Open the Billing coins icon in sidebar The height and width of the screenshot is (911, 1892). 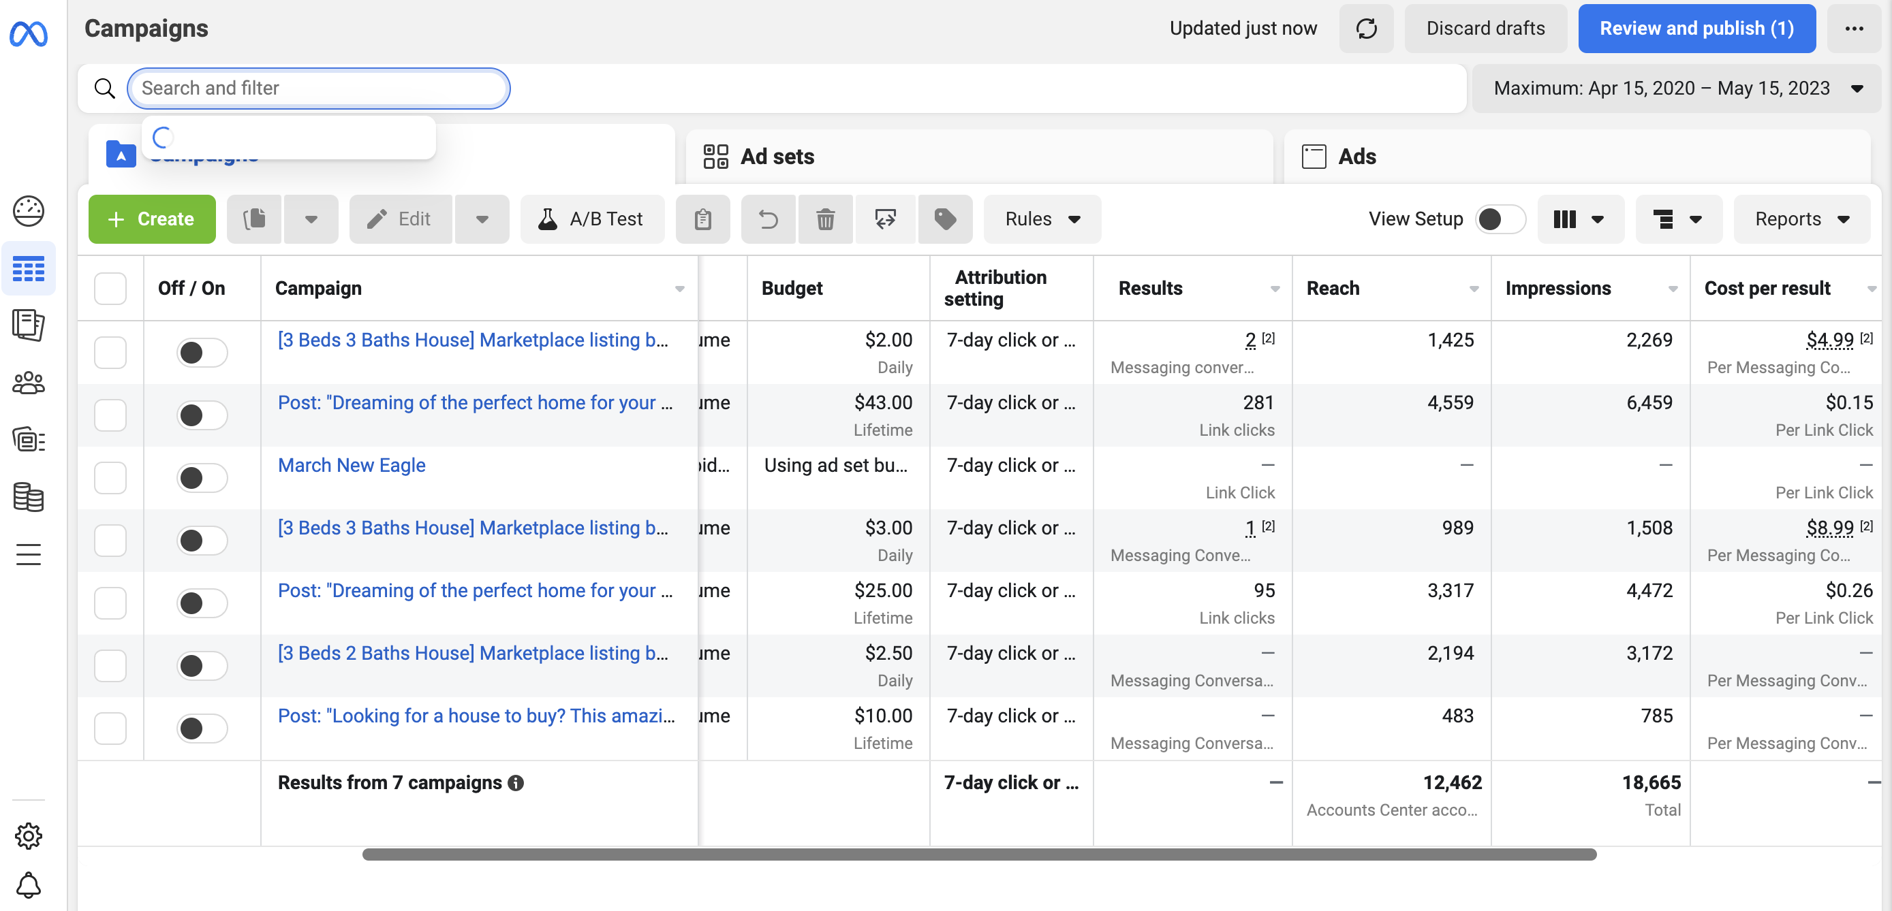tap(29, 497)
